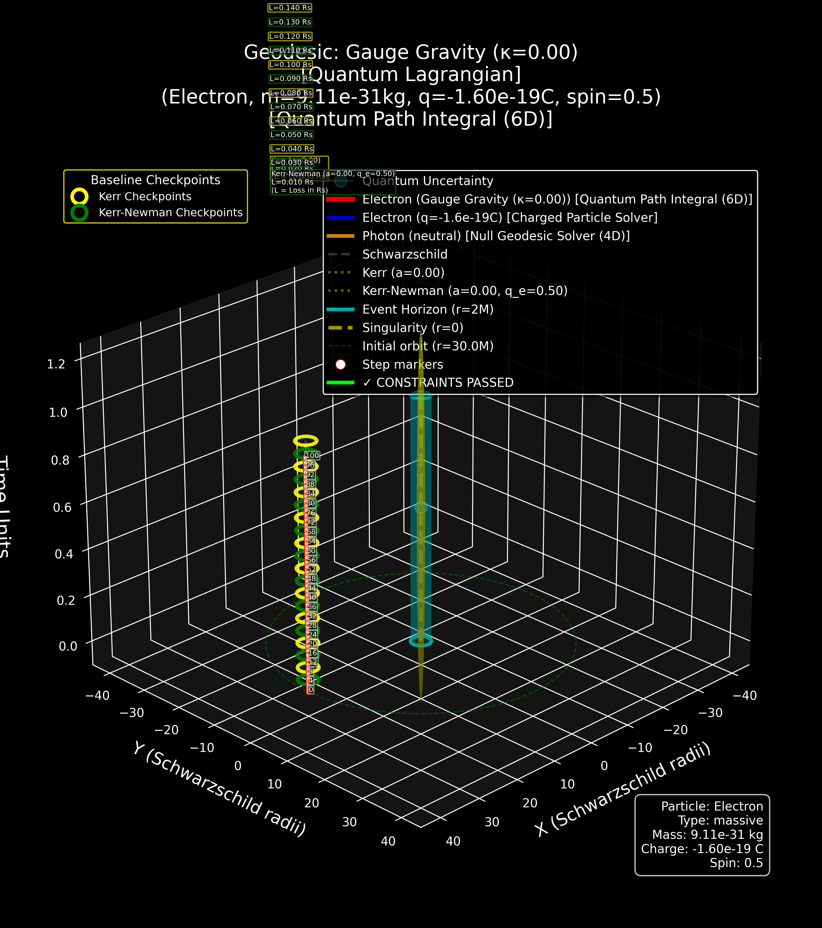Click the '(L = Loss in Rs)' note
Screen dimensions: 822x928
(x=300, y=190)
